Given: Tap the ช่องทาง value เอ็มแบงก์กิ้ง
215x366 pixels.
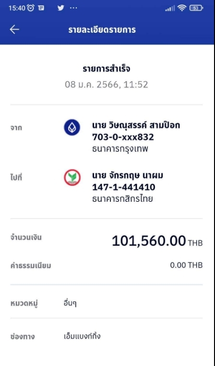Looking at the screenshot, I should click(x=82, y=336).
